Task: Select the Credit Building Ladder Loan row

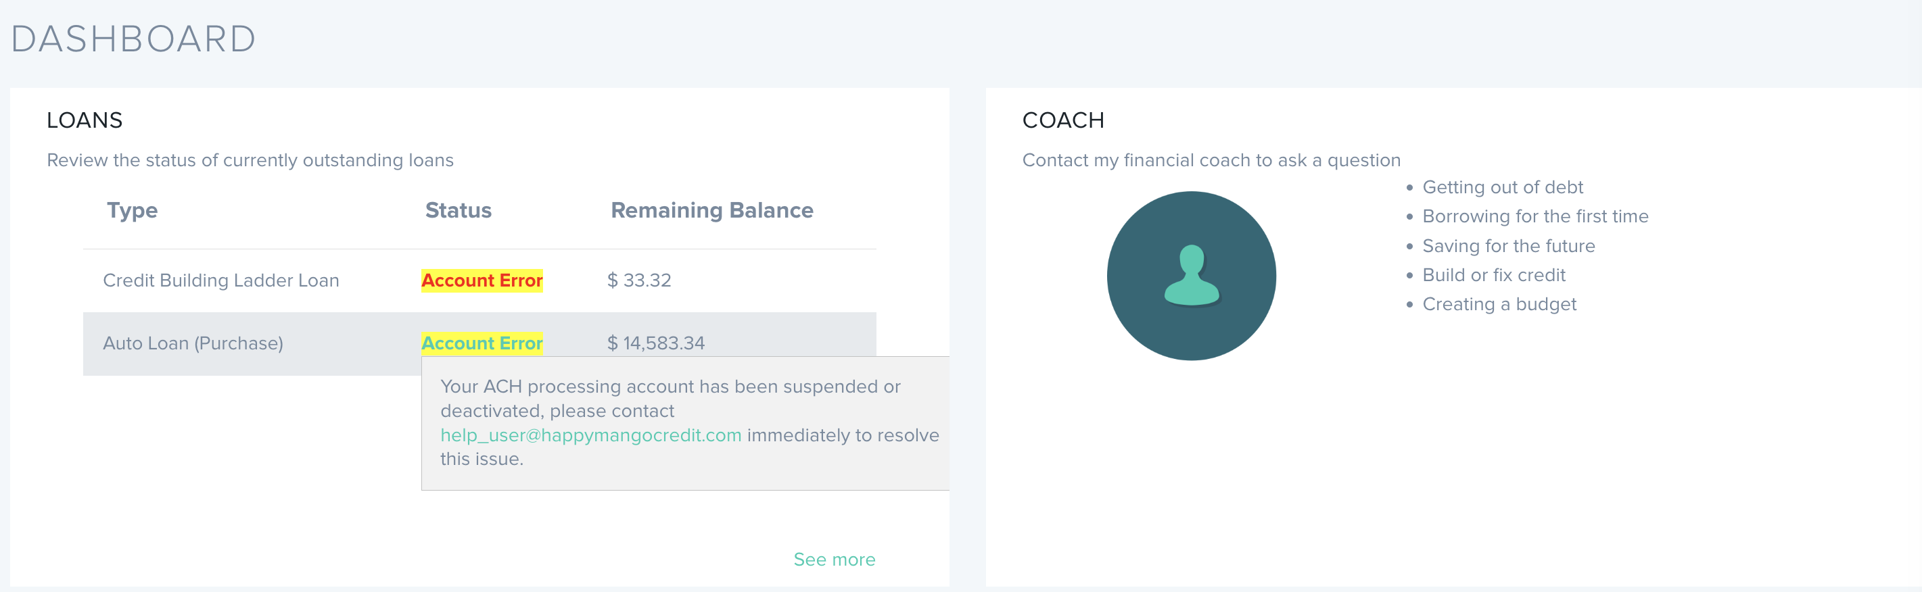Action: pos(221,280)
